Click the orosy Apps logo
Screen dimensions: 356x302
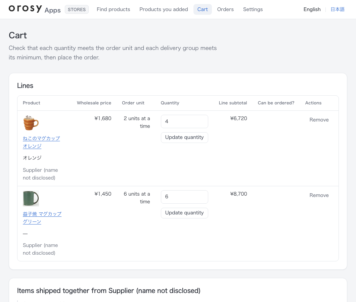(x=35, y=9)
